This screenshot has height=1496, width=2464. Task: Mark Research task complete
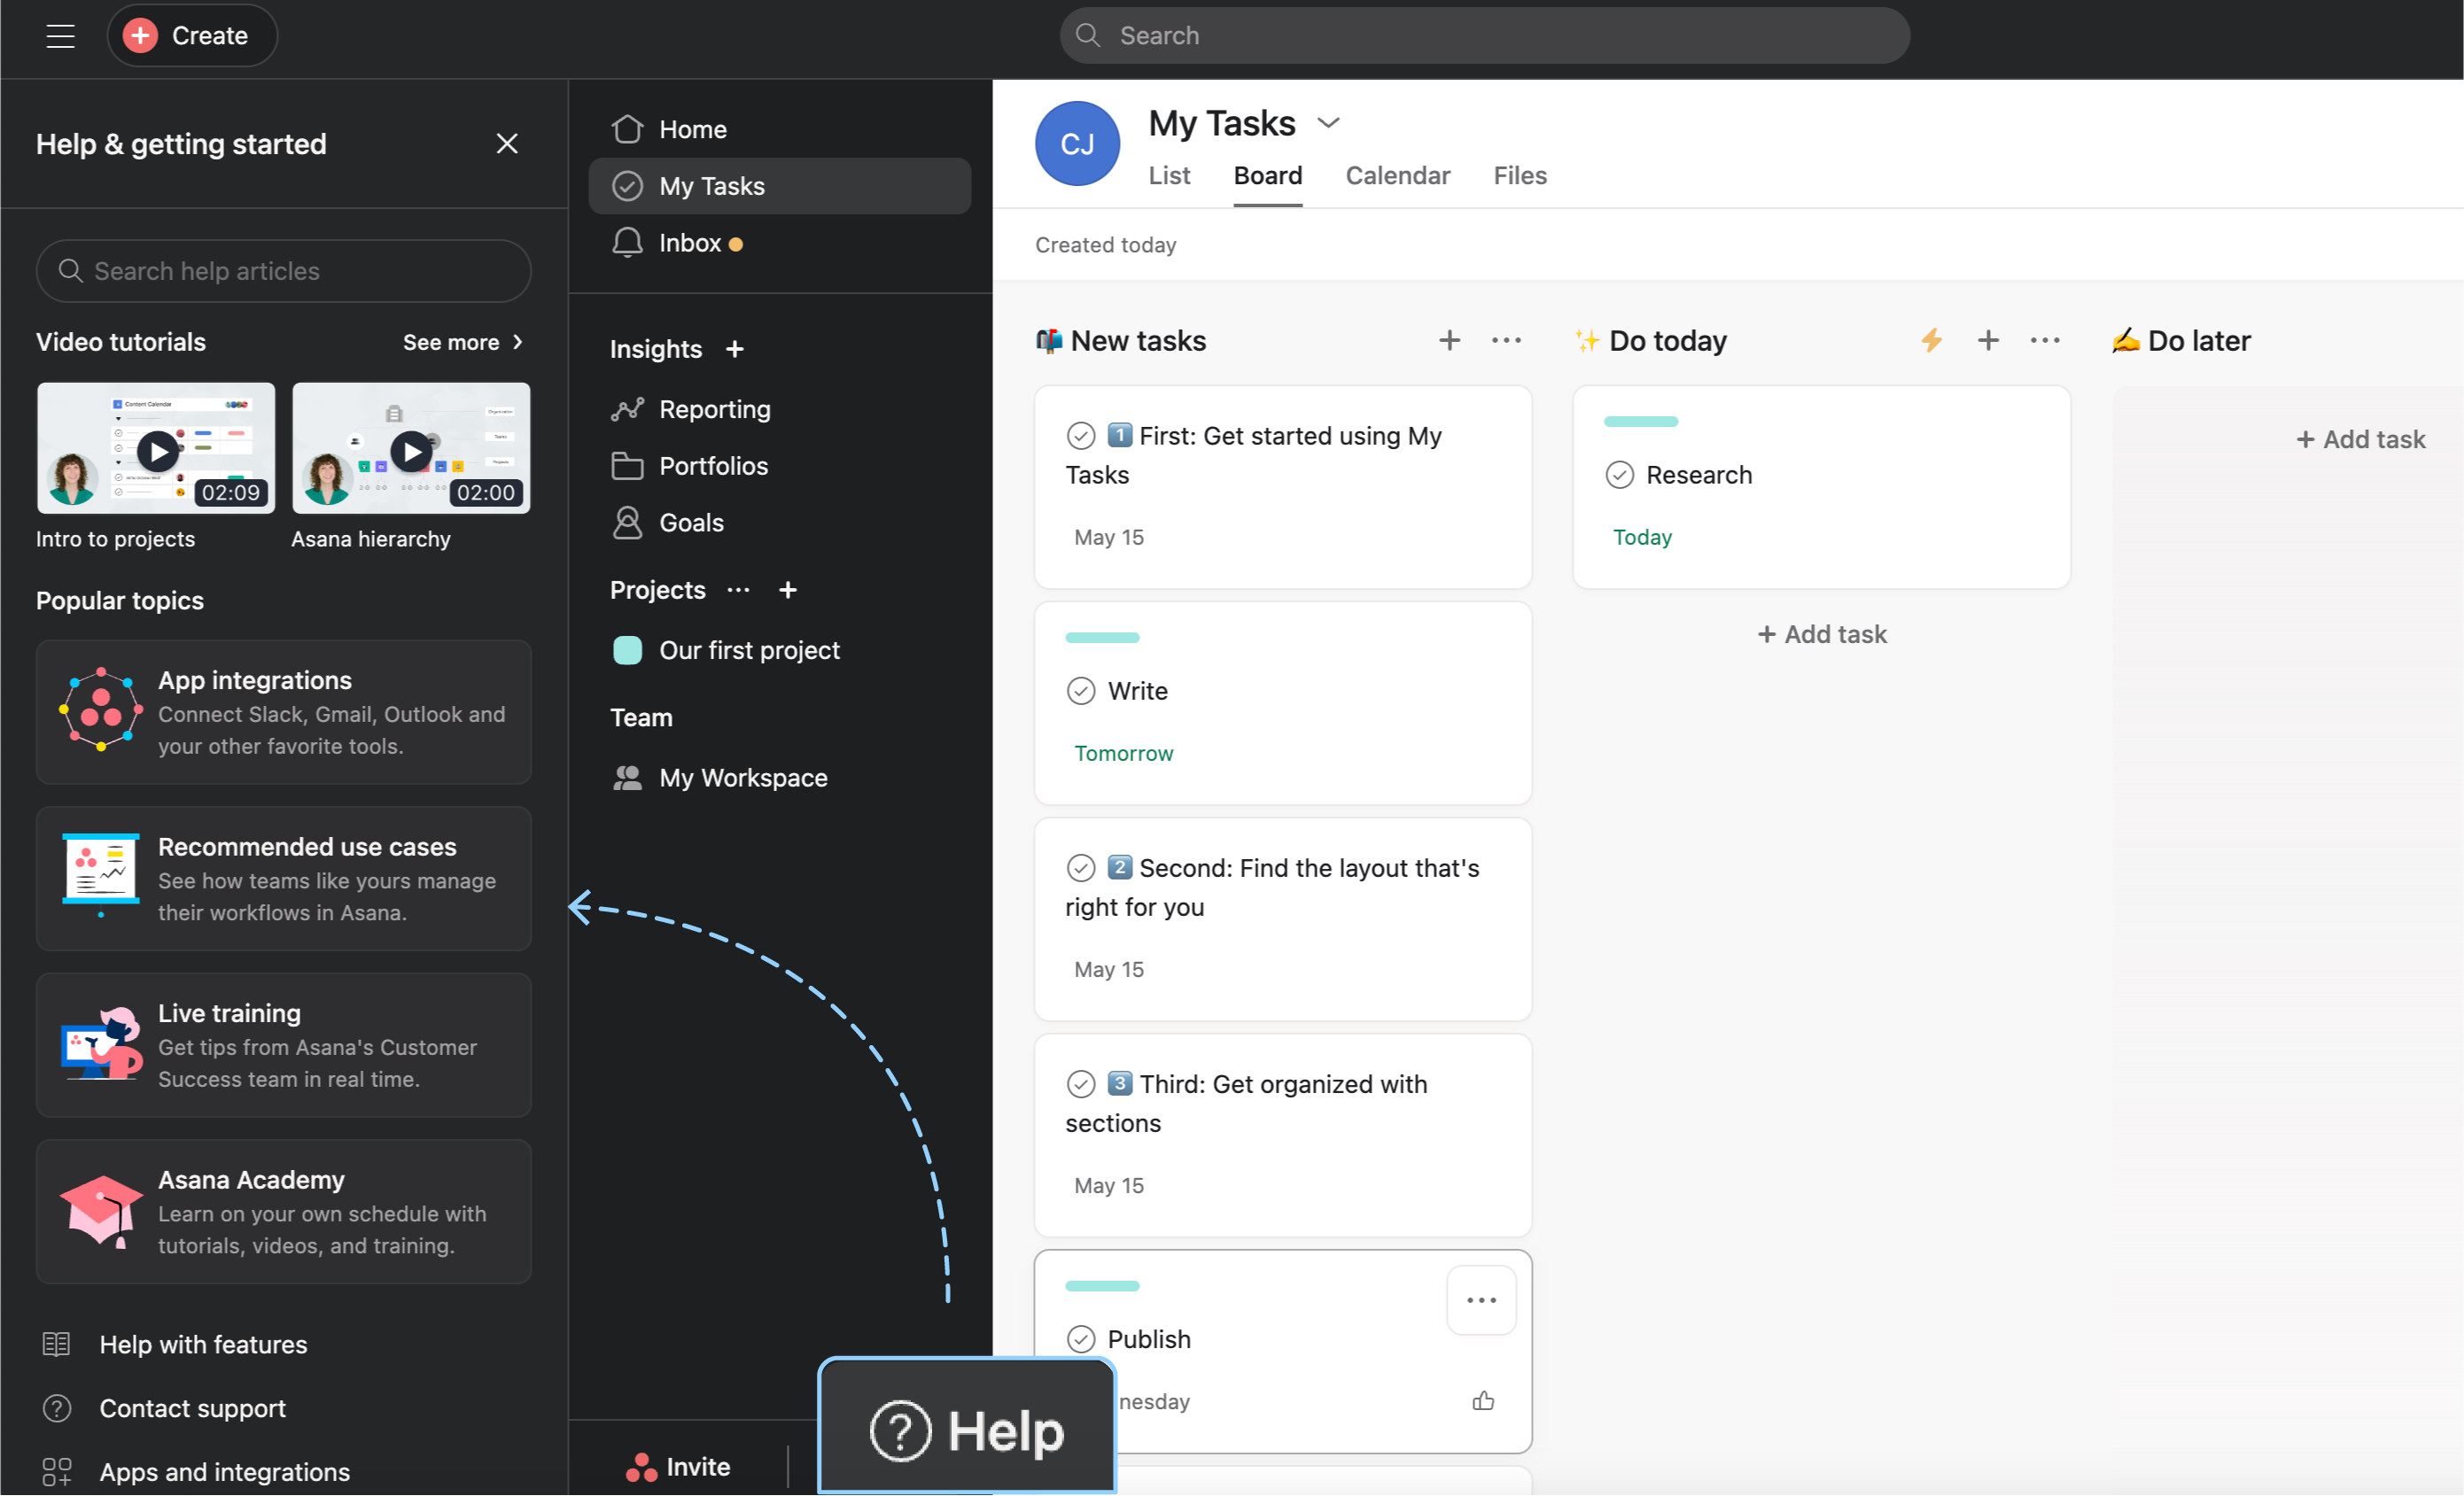tap(1619, 475)
